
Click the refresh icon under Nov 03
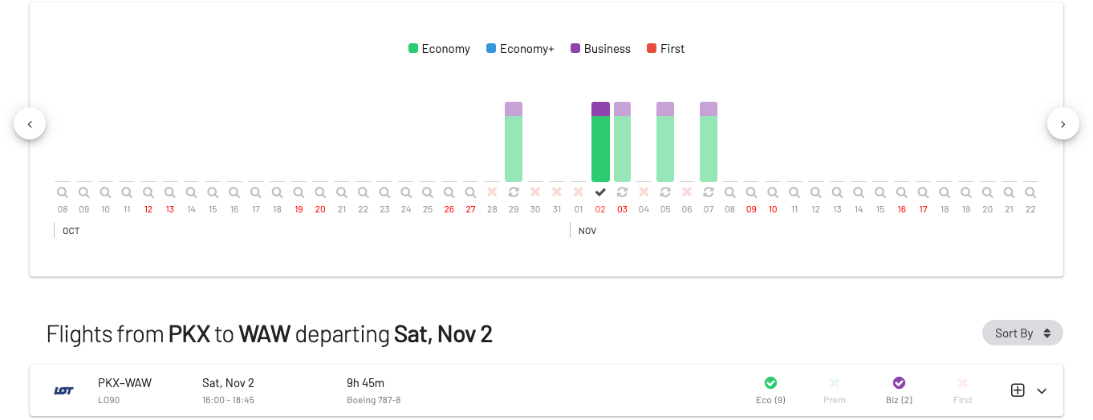click(x=622, y=192)
